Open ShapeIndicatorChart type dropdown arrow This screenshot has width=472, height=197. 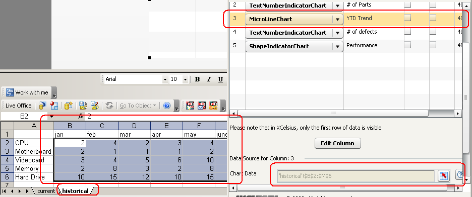click(337, 46)
